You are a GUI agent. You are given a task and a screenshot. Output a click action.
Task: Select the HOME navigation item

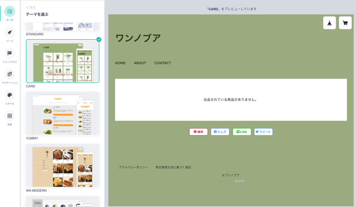click(x=120, y=63)
